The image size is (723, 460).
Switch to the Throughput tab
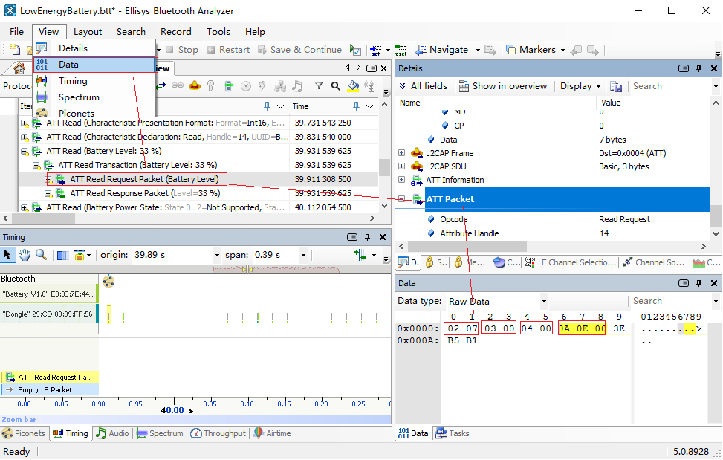[218, 433]
